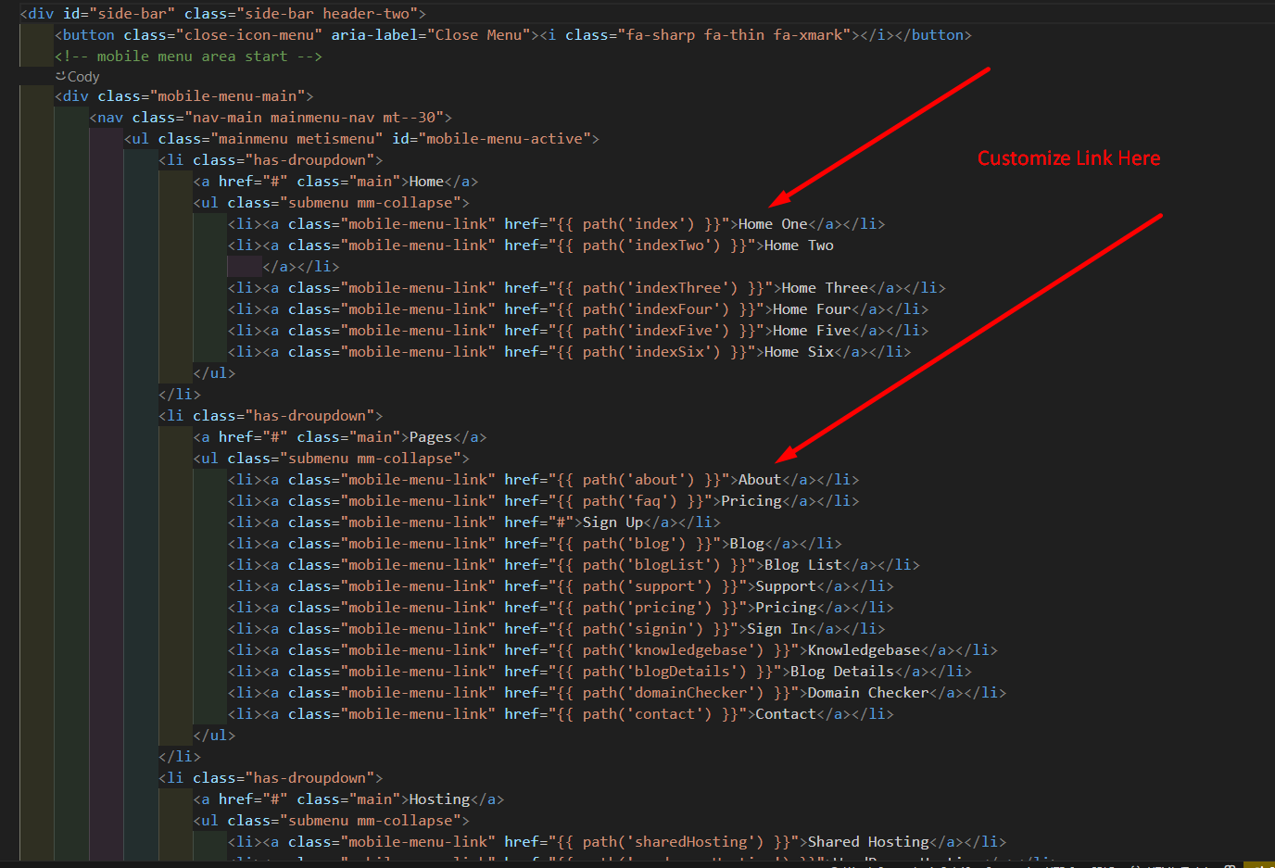1275x868 pixels.
Task: Click the 'Knowledgebase' anchor text
Action: coord(864,650)
